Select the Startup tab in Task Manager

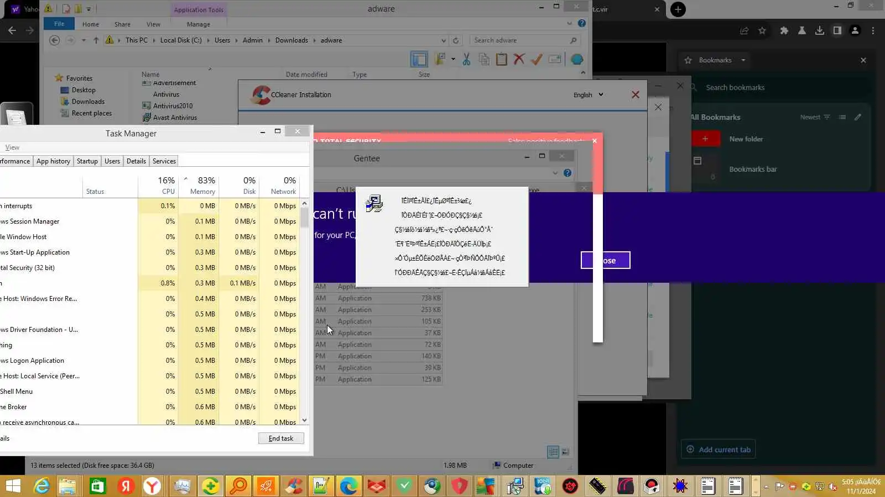pos(87,161)
